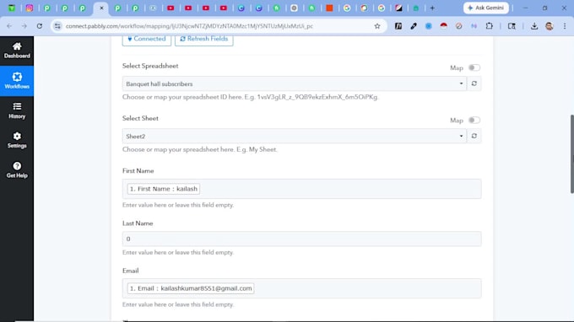Switch to the orange square icon tab
Screen dimensions: 574x322
pos(329,8)
